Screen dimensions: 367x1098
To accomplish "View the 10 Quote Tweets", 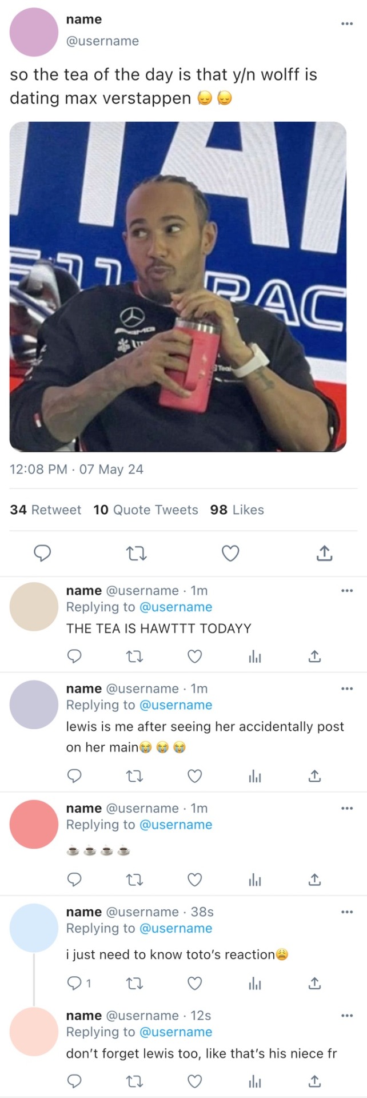I will pyautogui.click(x=146, y=510).
